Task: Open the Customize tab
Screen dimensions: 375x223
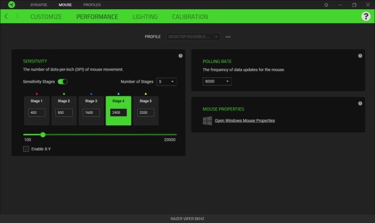Action: point(46,17)
